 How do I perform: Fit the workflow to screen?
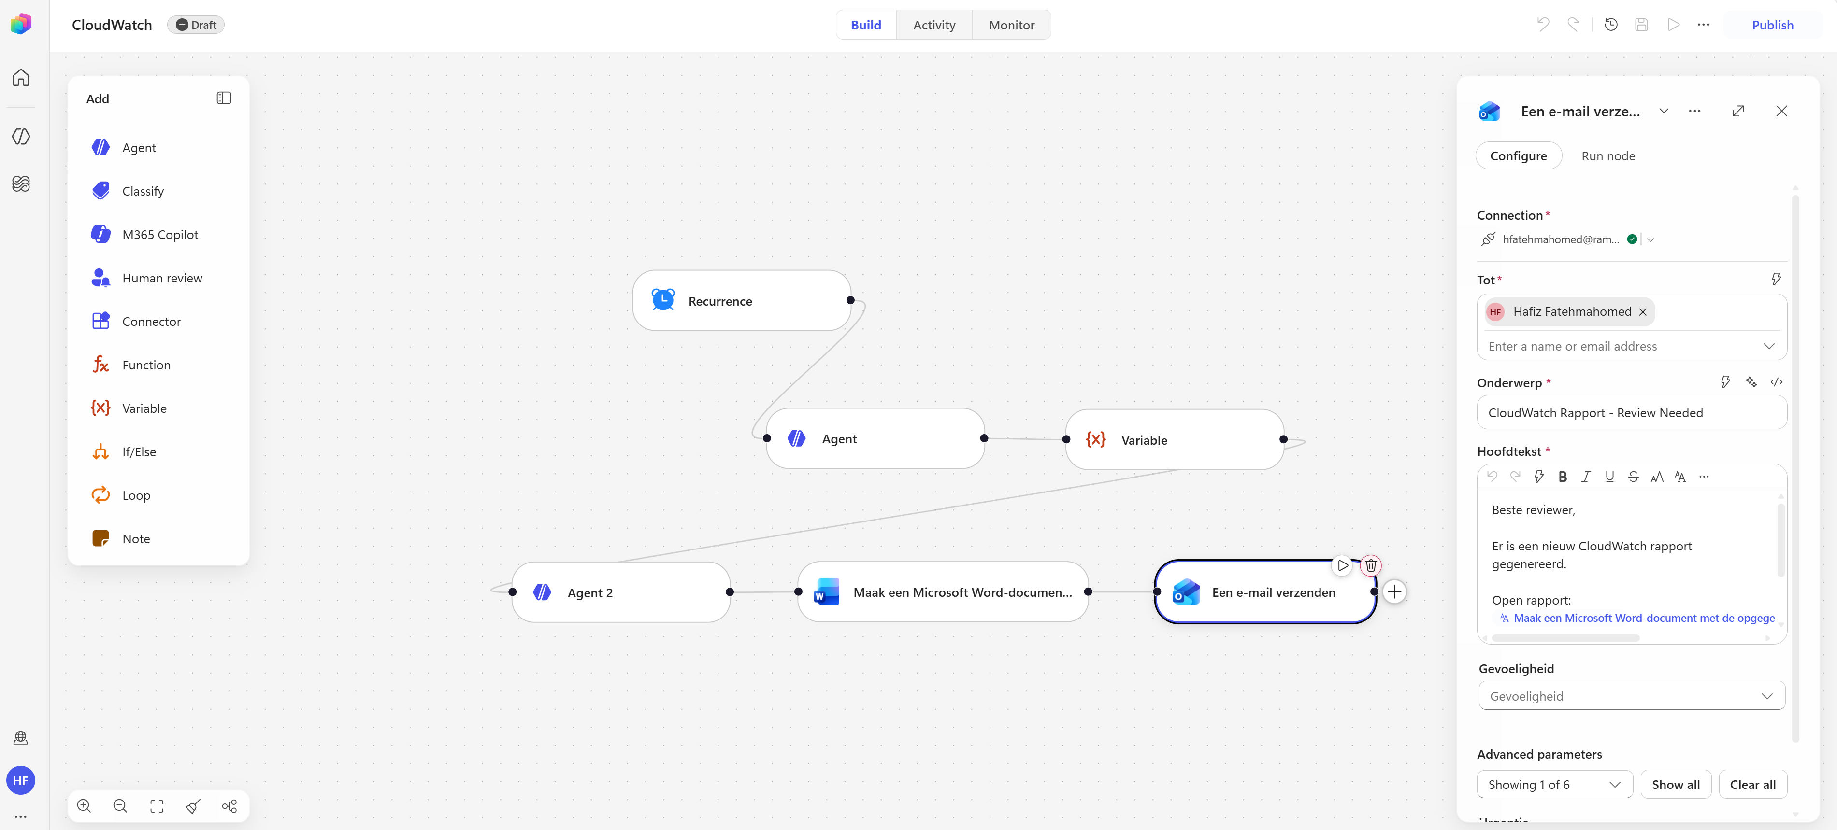(157, 806)
